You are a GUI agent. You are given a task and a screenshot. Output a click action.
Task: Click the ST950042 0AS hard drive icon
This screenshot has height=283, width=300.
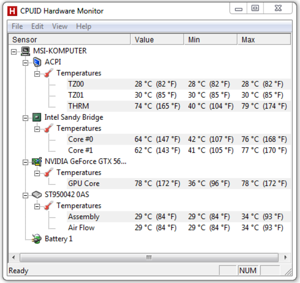click(37, 195)
